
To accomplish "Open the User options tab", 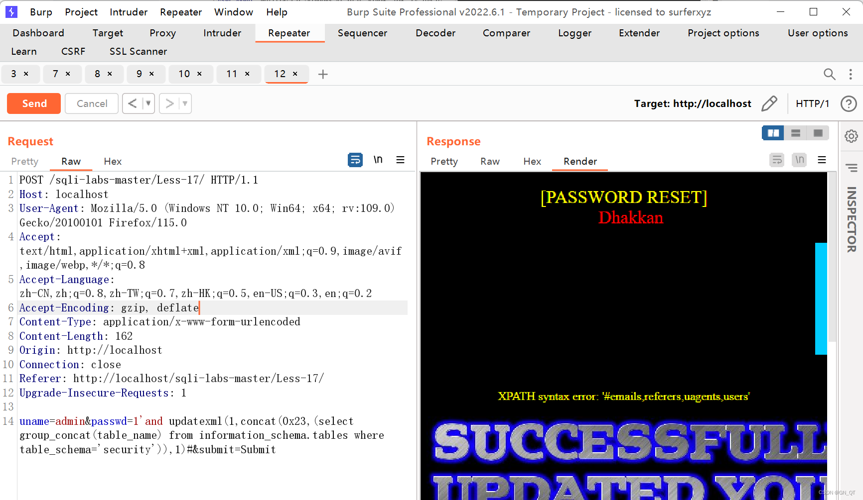I will click(818, 33).
